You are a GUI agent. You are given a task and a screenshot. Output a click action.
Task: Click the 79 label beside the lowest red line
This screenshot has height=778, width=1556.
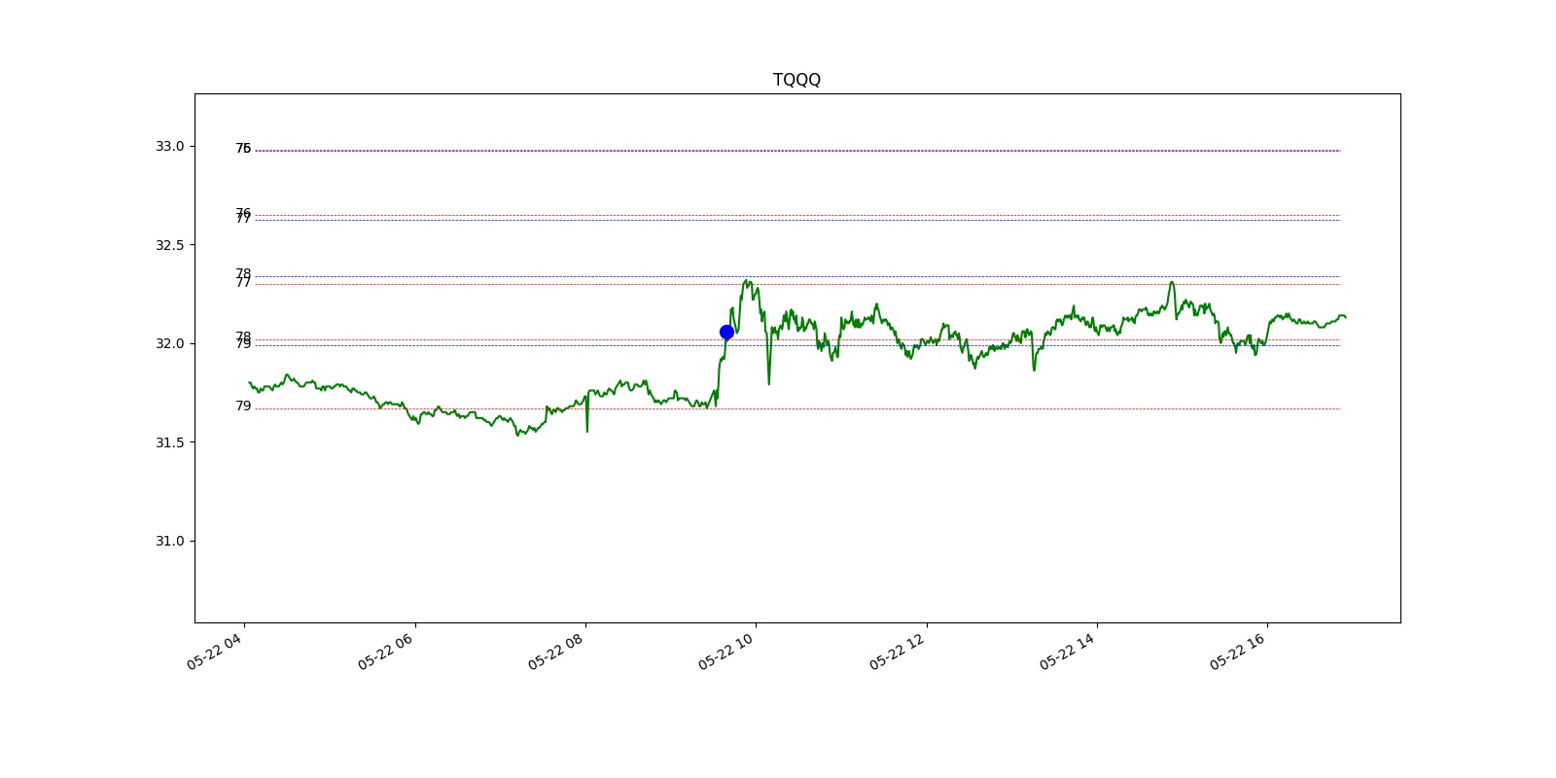pyautogui.click(x=243, y=407)
